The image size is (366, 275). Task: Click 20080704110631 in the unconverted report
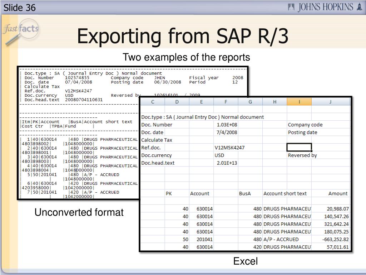[84, 100]
